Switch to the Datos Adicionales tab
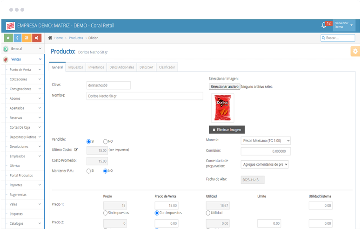This screenshot has width=361, height=229. tap(122, 67)
